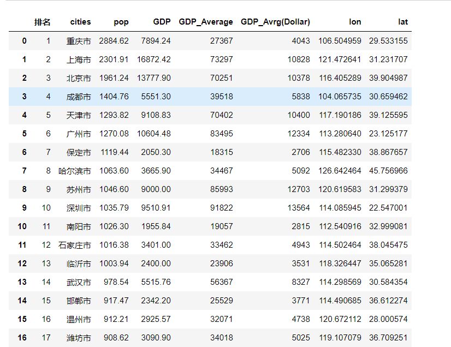Select city cell 南阳市
Image resolution: width=451 pixels, height=347 pixels.
pyautogui.click(x=79, y=226)
